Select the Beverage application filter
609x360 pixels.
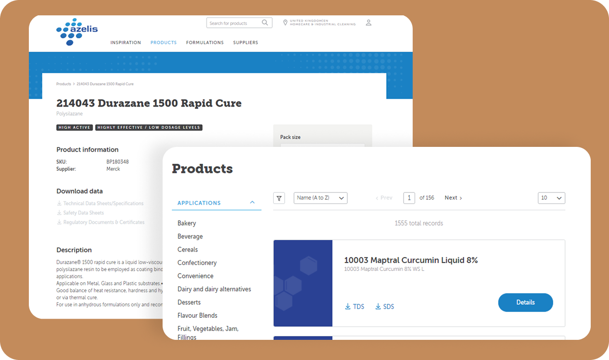[x=190, y=236]
